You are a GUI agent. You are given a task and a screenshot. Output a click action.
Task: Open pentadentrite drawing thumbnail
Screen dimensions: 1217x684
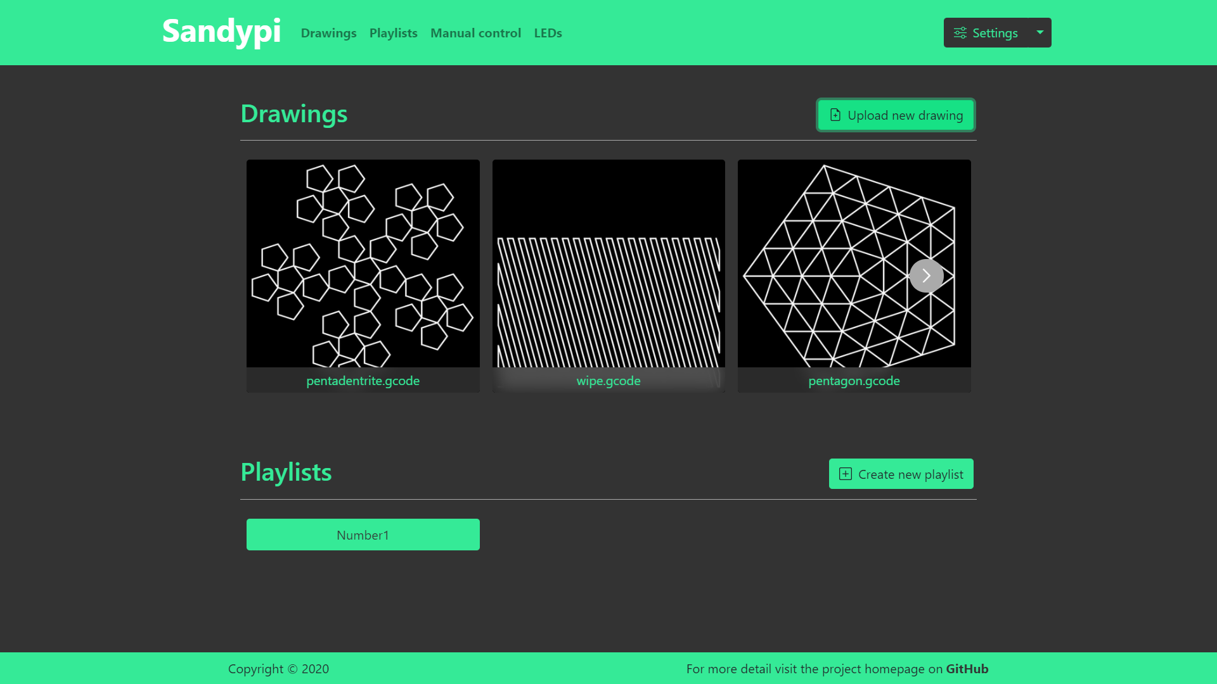tap(363, 263)
